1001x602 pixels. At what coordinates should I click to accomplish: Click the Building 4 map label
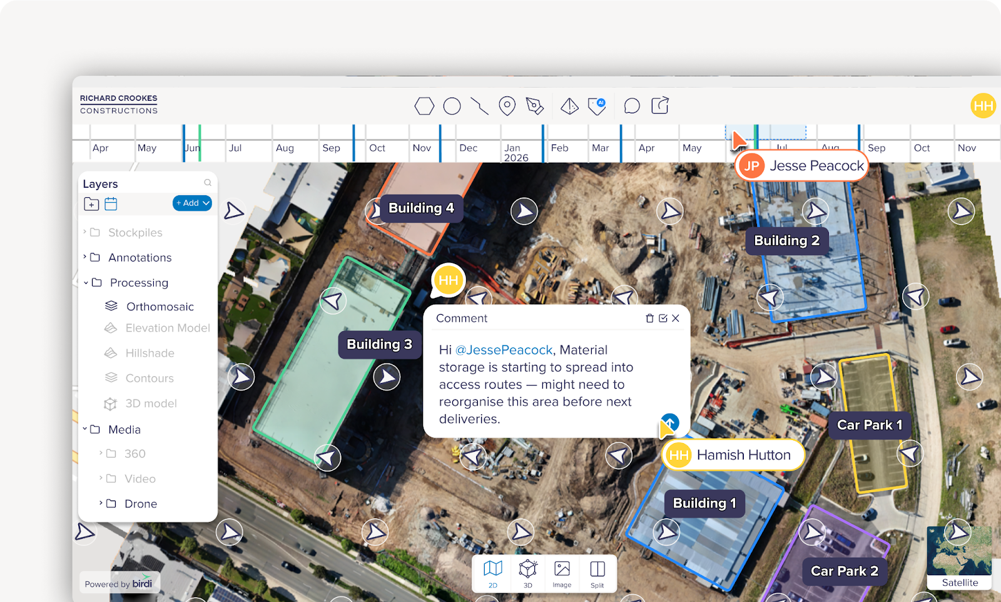[x=421, y=208]
